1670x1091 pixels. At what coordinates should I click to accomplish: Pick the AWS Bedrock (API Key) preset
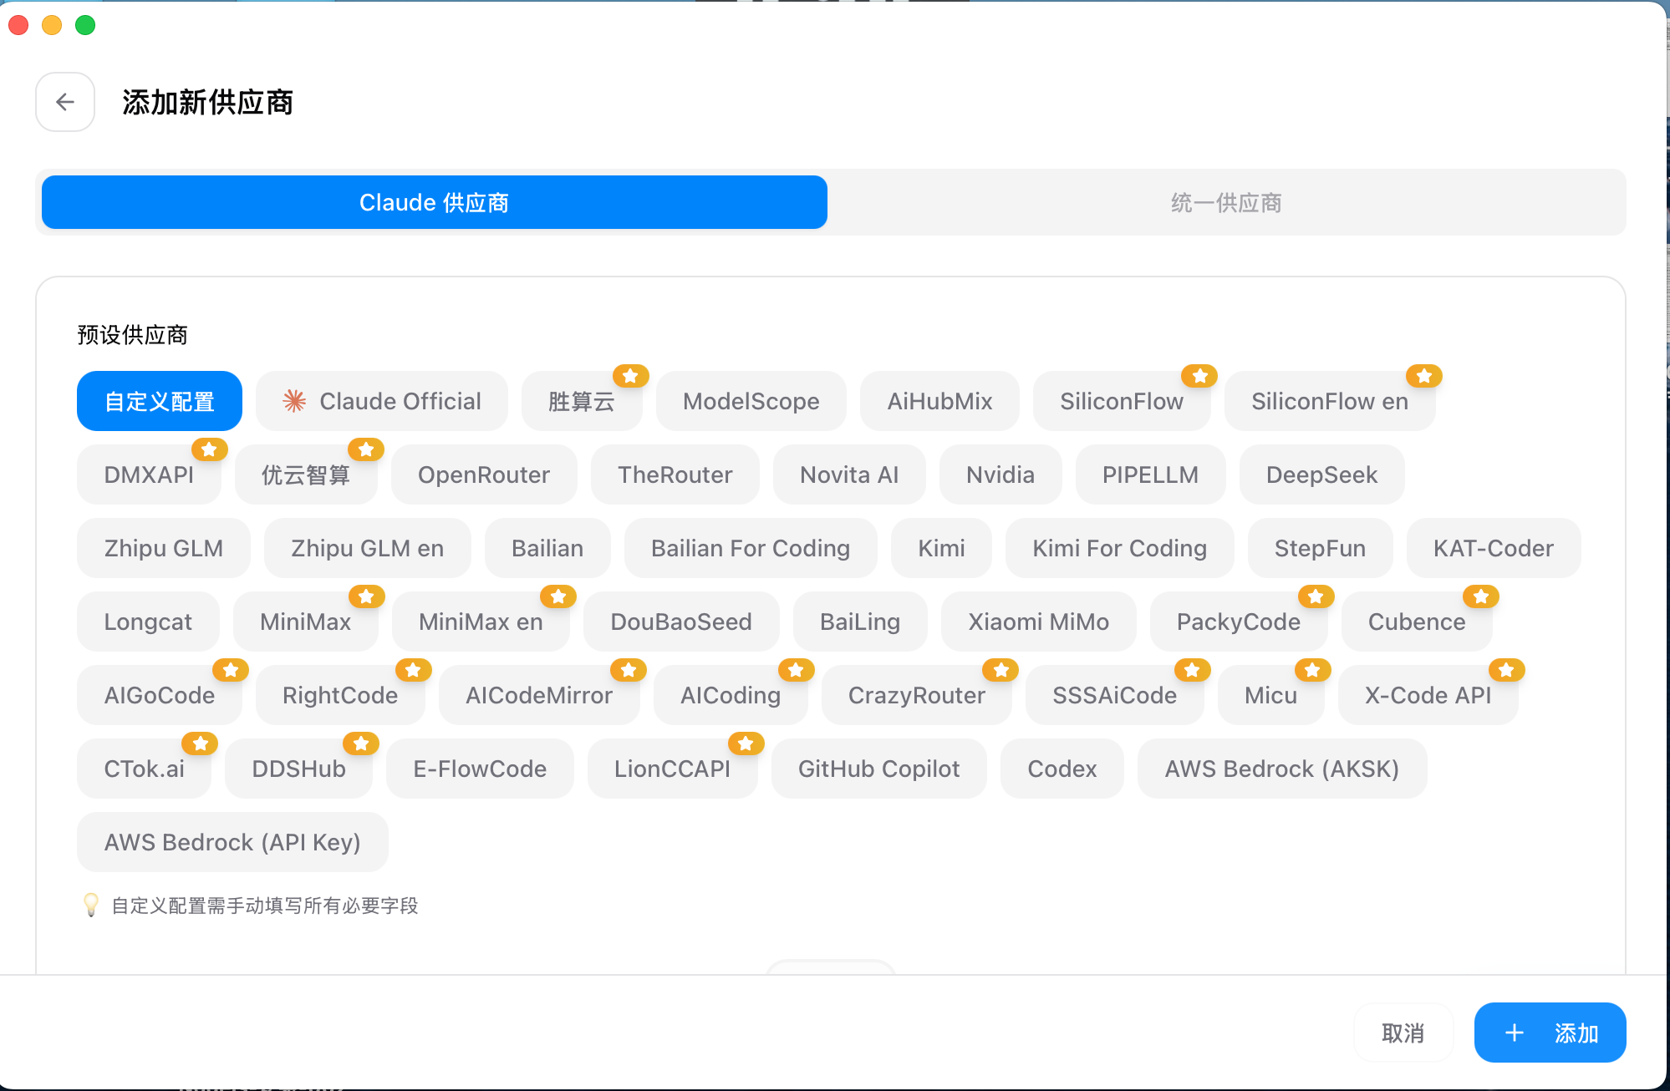[232, 842]
